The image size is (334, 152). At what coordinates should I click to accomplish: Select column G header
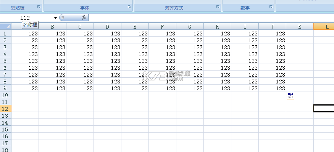[x=190, y=26]
